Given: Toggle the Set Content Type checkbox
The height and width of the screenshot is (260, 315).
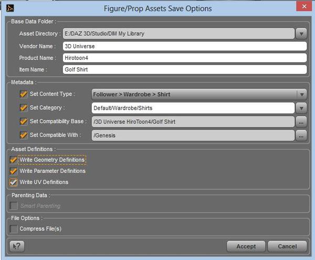Looking at the screenshot, I should 24,94.
